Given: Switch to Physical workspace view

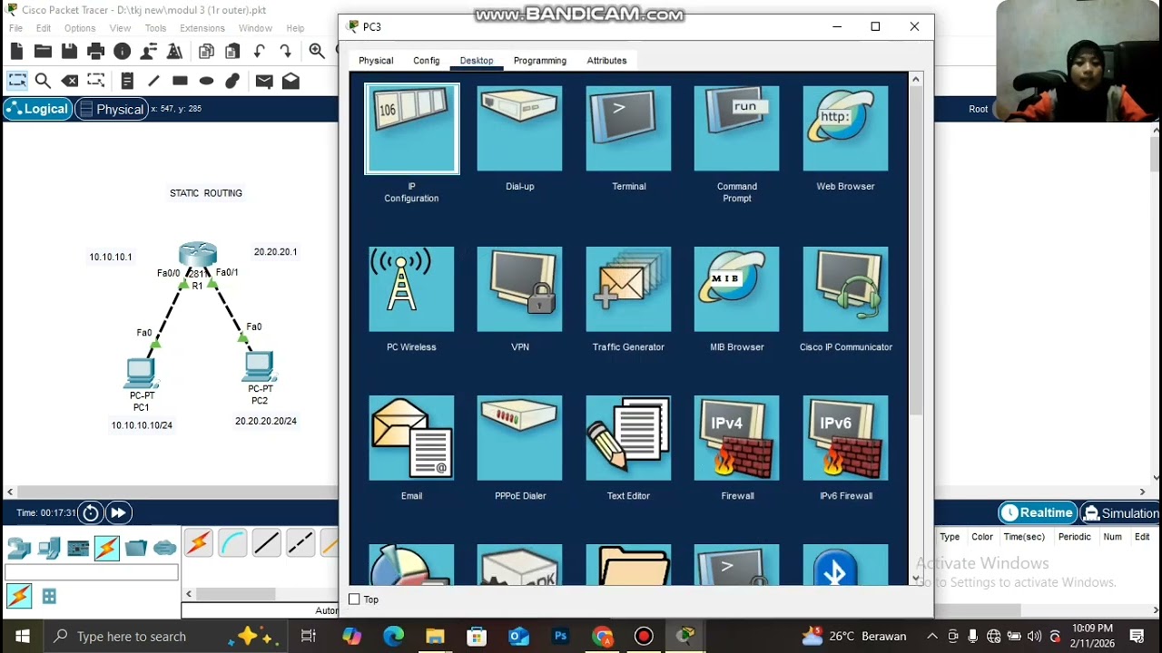Looking at the screenshot, I should [x=111, y=109].
